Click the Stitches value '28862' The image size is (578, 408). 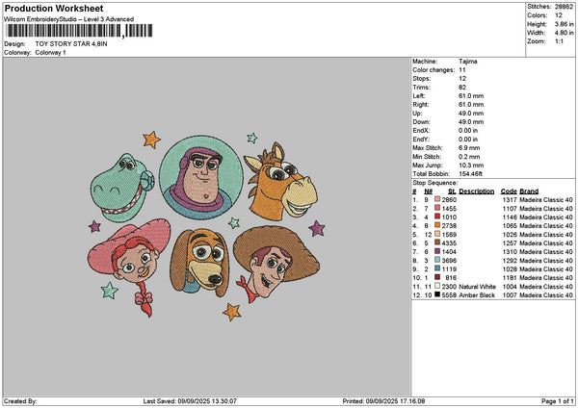point(564,7)
